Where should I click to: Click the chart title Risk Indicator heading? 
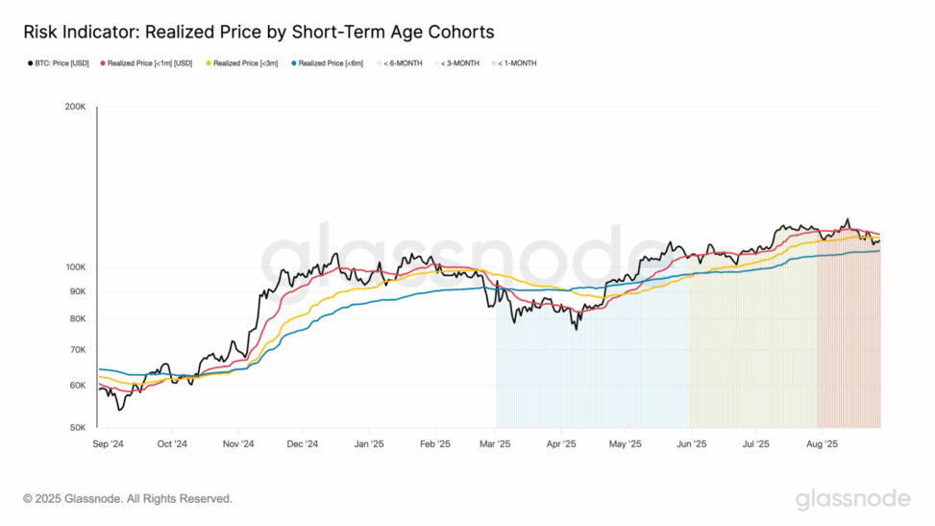(x=258, y=32)
